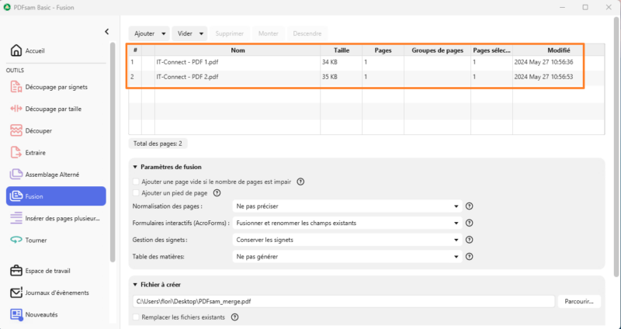621x329 pixels.
Task: Toggle the Ajouter un pied de page checkbox
Action: coord(137,192)
